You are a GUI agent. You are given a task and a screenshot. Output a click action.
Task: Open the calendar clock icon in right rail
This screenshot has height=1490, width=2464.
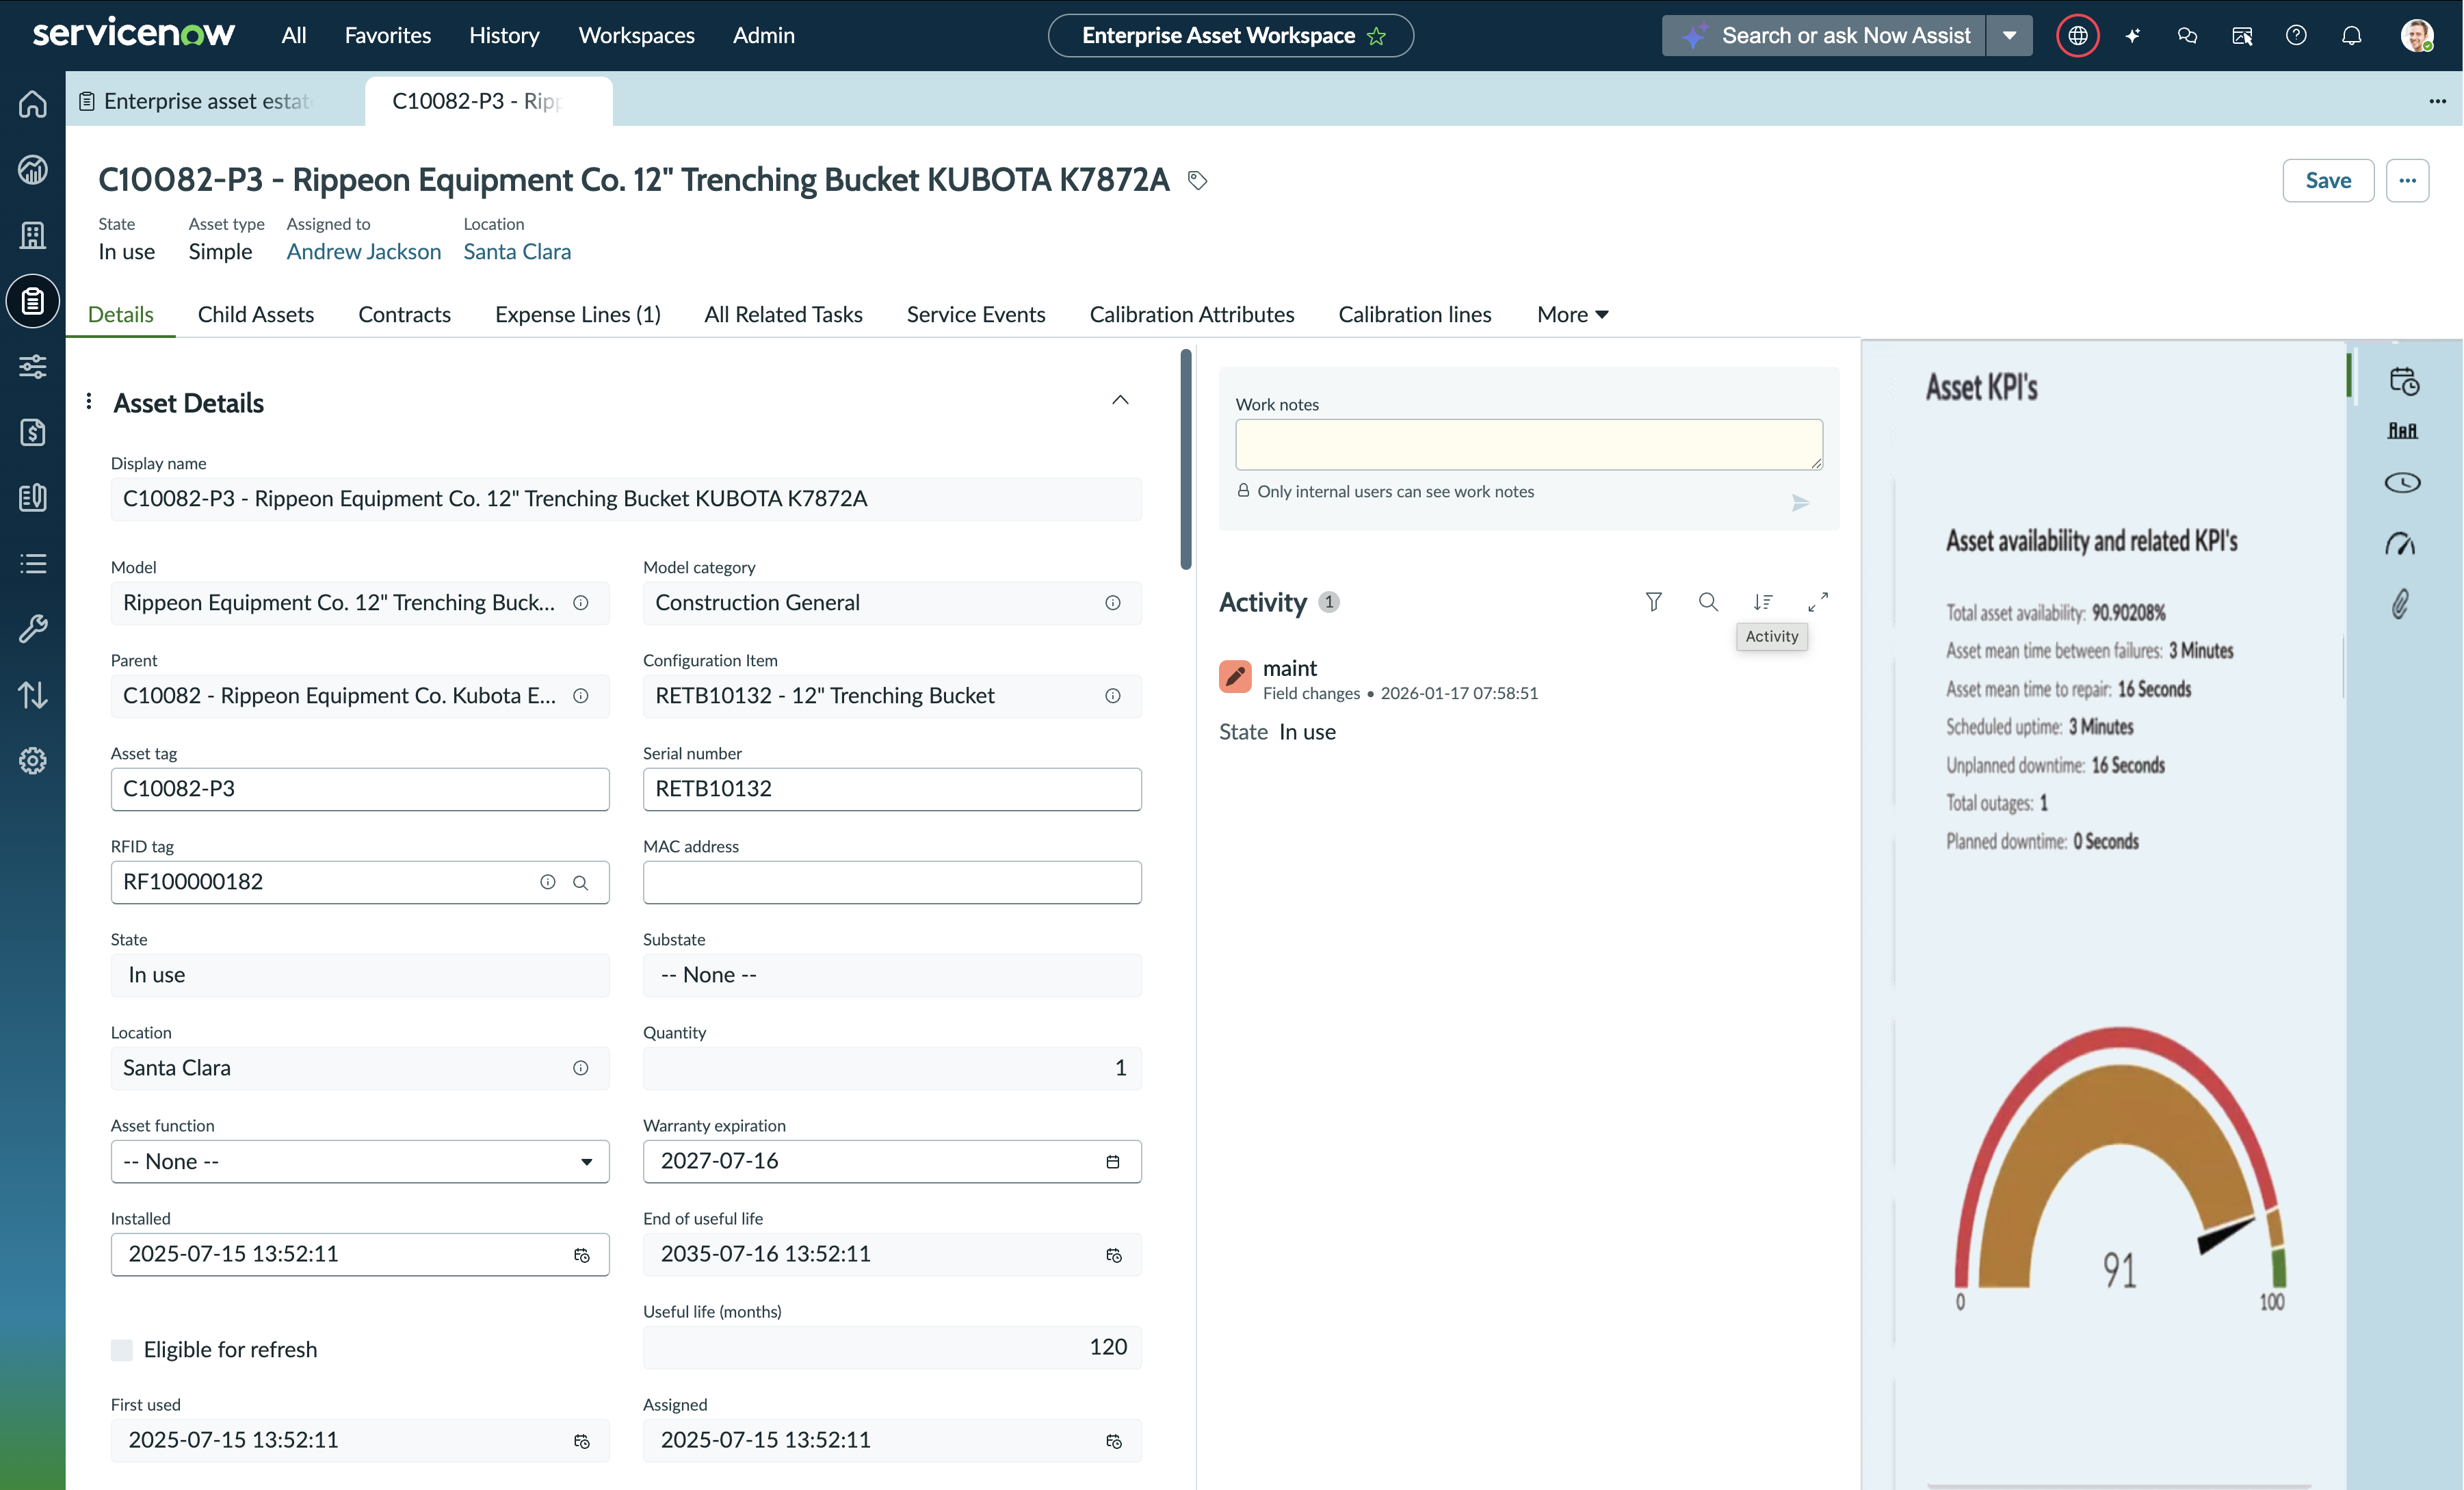tap(2403, 381)
